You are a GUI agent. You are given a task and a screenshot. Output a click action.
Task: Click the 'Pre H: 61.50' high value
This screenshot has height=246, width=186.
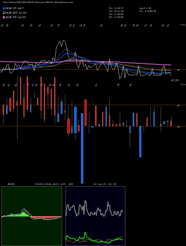coord(116,11)
